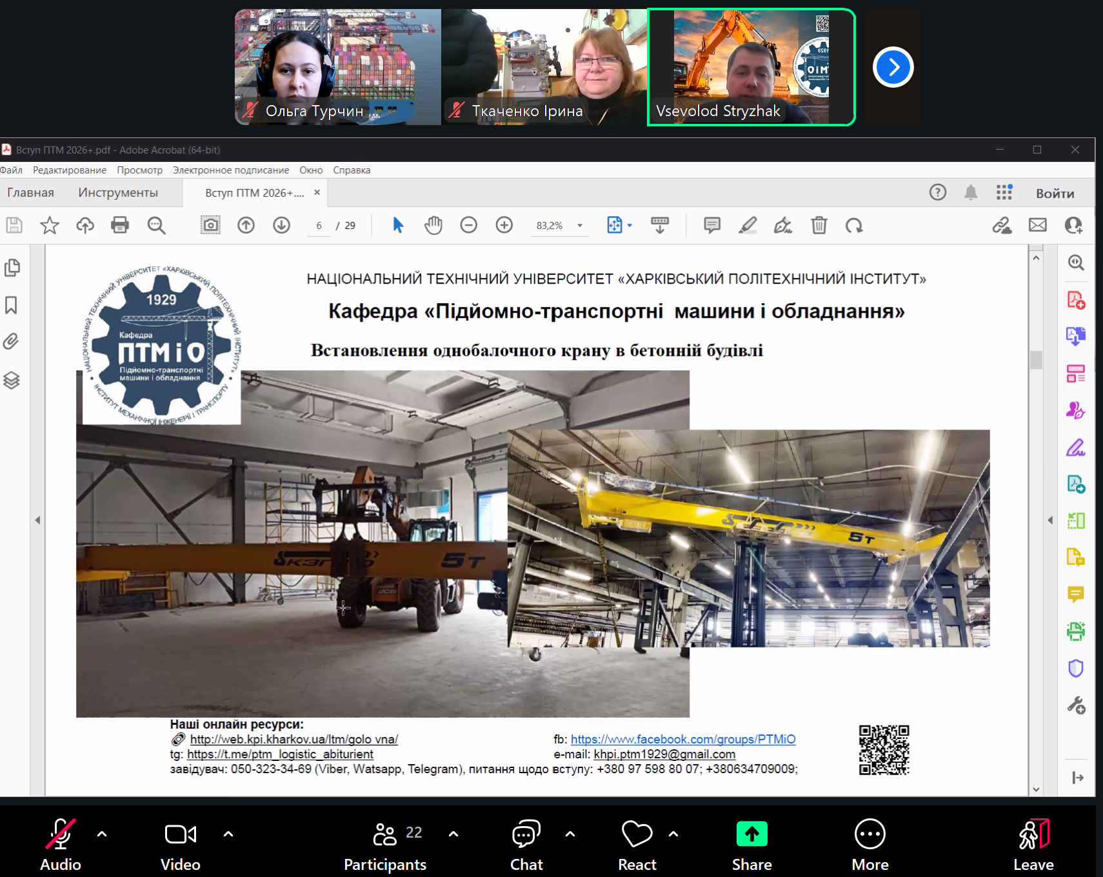
Task: Click the Print file icon in Acrobat toolbar
Action: [x=120, y=225]
